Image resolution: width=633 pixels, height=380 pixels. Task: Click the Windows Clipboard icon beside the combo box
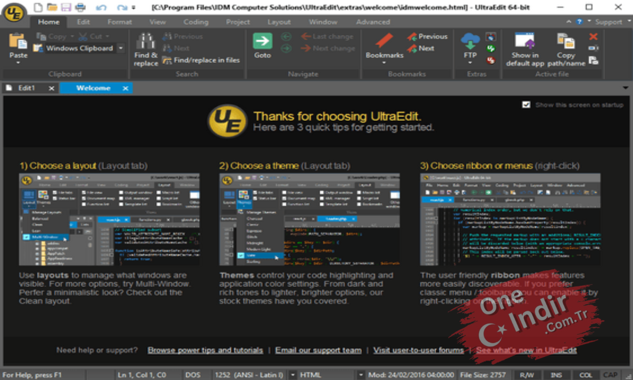tap(38, 48)
